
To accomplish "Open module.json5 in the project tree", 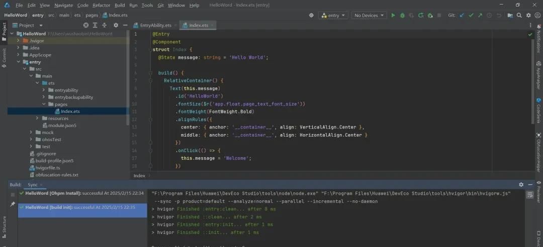I will coord(62,126).
